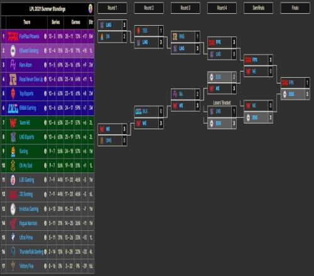Open the Edward Gaming team name link
Image resolution: width=314 pixels, height=276 pixels.
(x=29, y=51)
